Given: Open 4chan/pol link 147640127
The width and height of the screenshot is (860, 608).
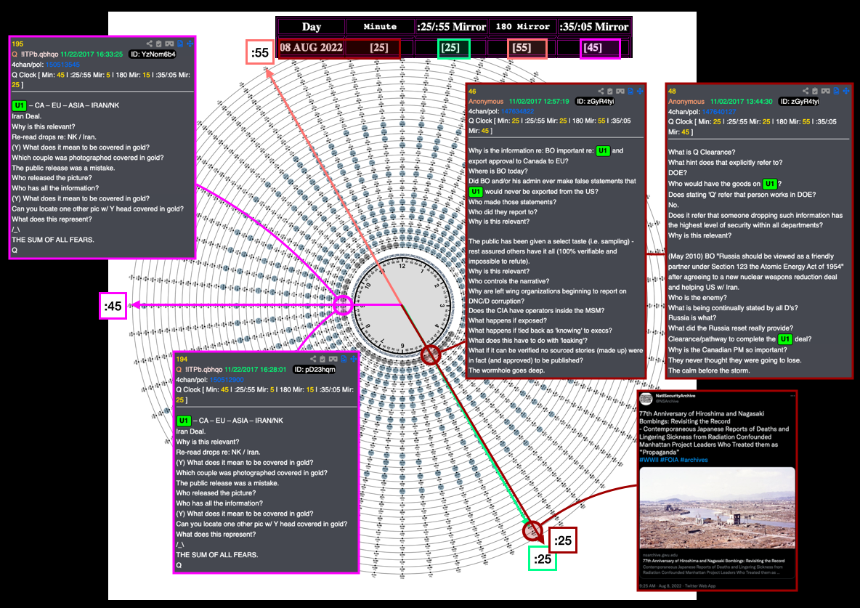Looking at the screenshot, I should pyautogui.click(x=719, y=111).
